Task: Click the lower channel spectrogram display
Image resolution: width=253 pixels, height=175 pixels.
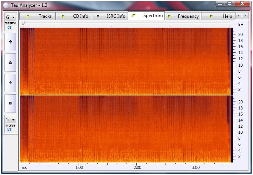Action: pos(125,129)
